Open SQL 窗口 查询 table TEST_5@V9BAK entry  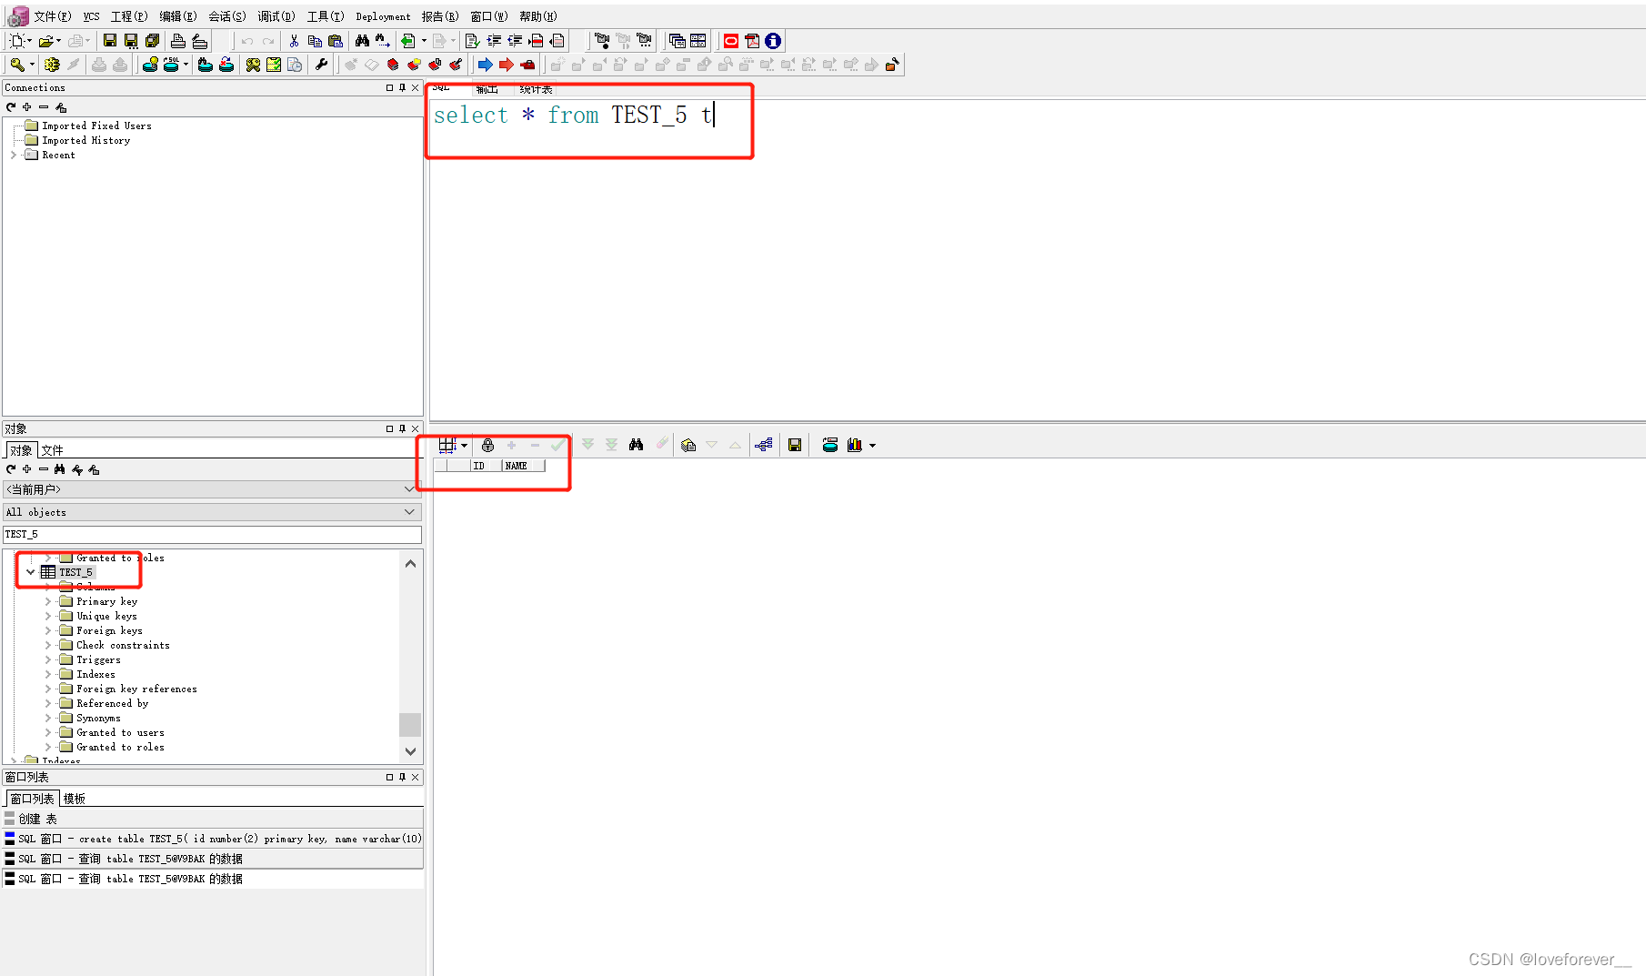pos(136,858)
